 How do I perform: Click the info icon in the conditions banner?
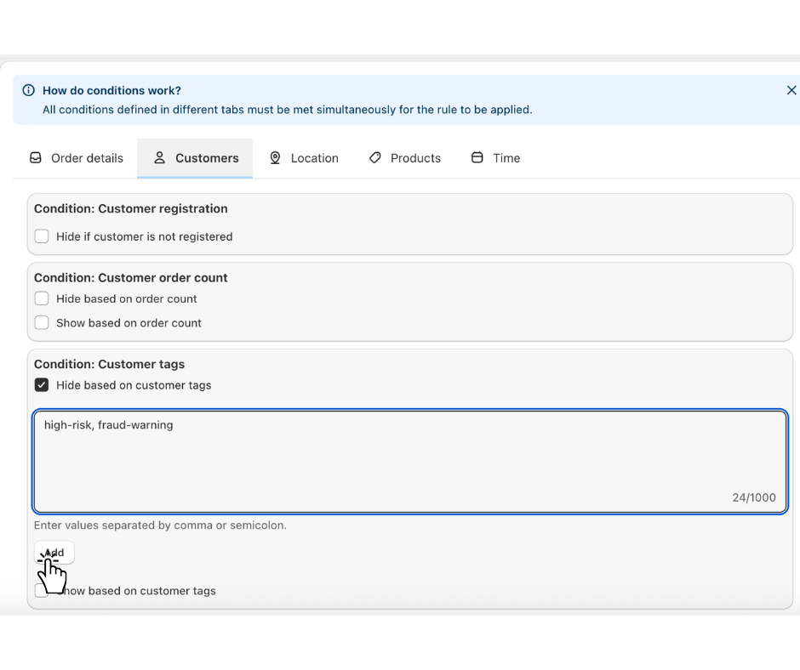click(x=29, y=90)
